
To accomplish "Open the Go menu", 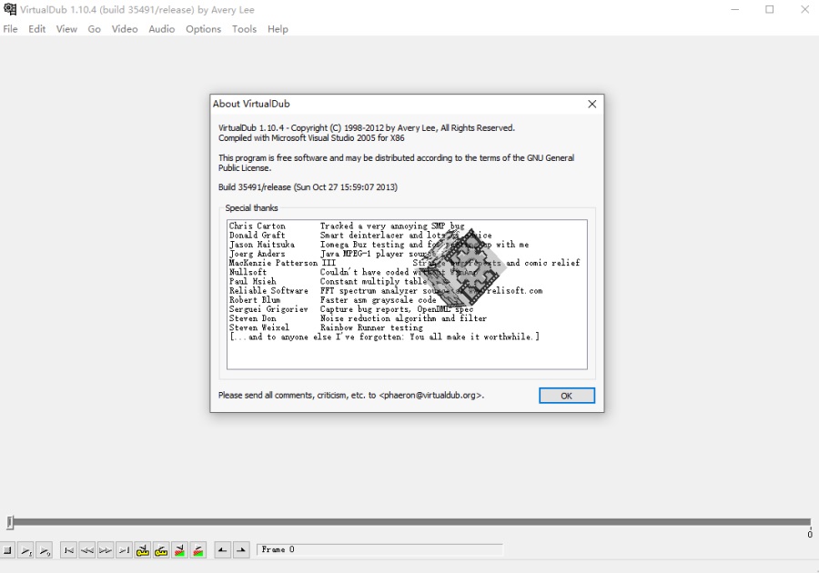I will pyautogui.click(x=94, y=29).
